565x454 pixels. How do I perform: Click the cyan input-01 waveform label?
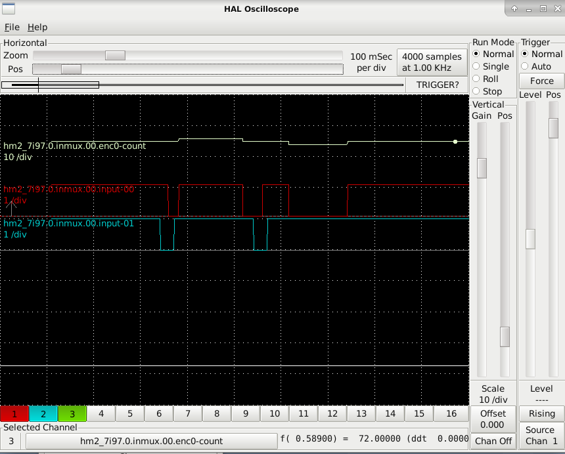[x=68, y=224]
